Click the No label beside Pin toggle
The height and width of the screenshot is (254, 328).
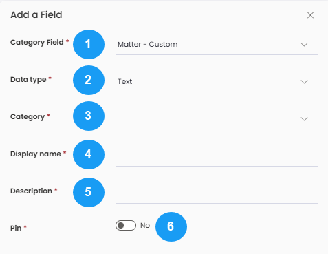(x=145, y=226)
